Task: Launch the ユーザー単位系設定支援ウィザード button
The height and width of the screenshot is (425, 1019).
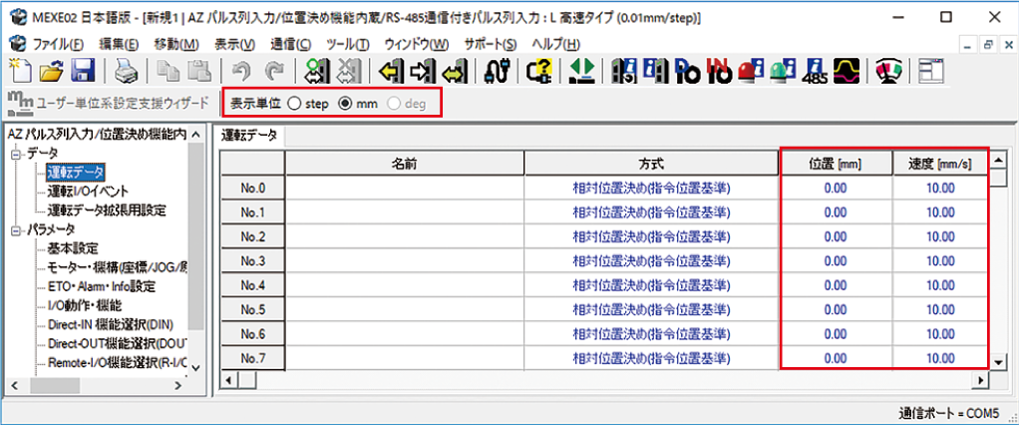Action: 110,103
